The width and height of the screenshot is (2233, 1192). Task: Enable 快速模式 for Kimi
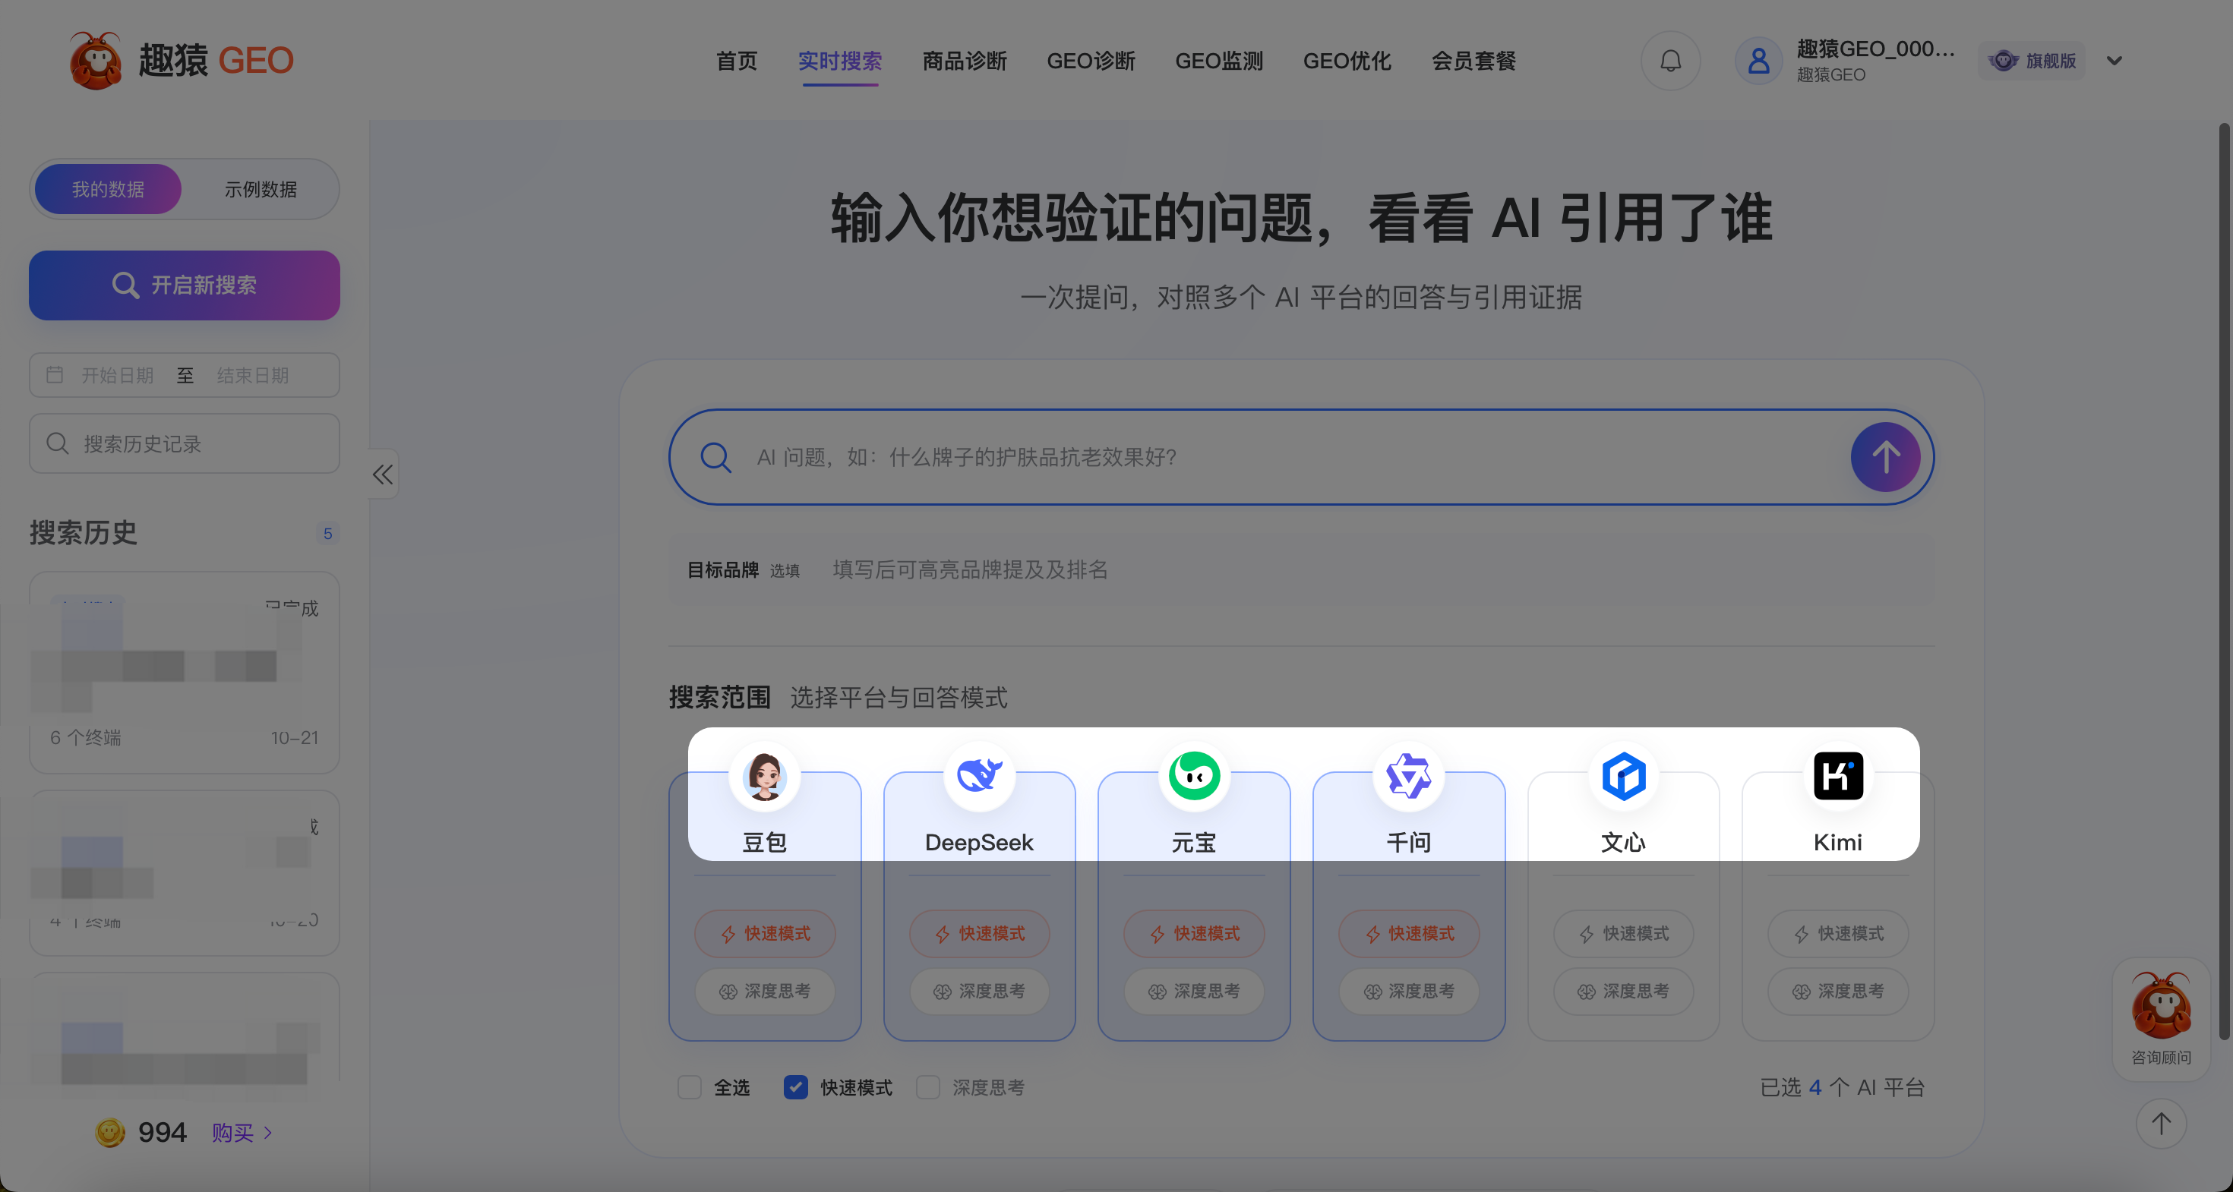1838,933
